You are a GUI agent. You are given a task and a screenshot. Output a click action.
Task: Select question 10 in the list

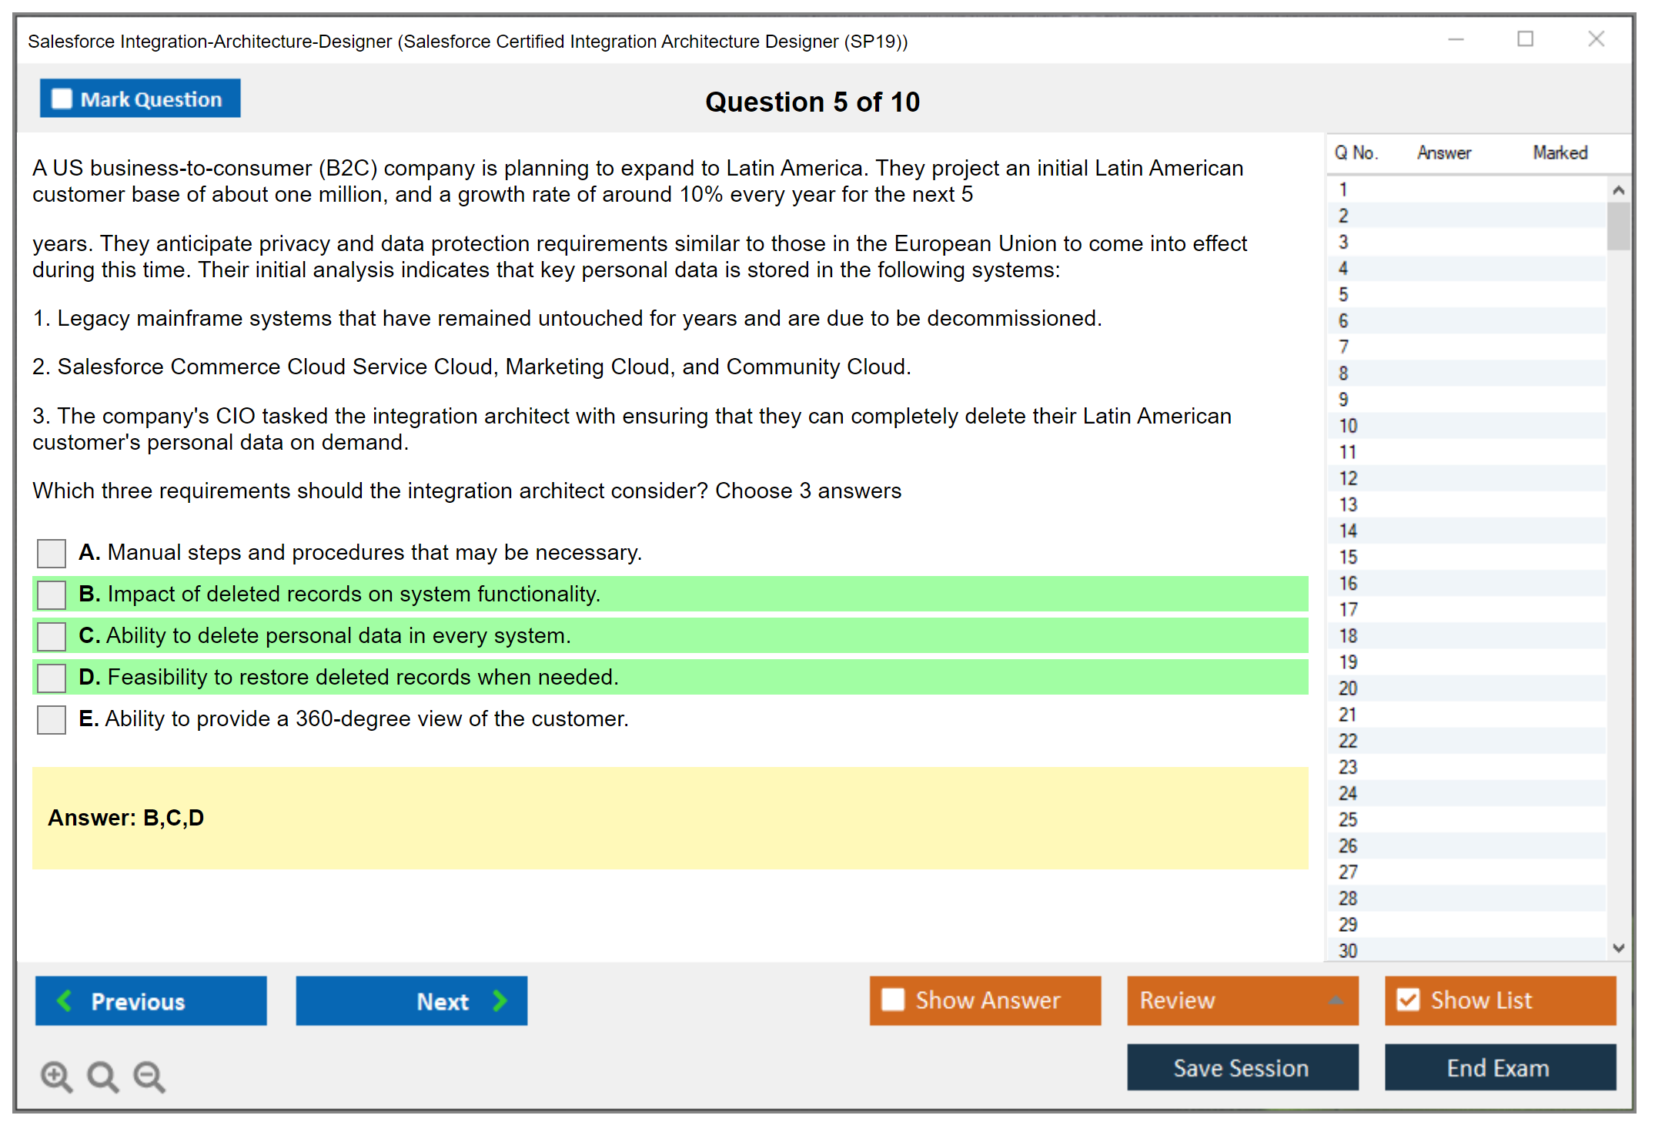[1348, 426]
